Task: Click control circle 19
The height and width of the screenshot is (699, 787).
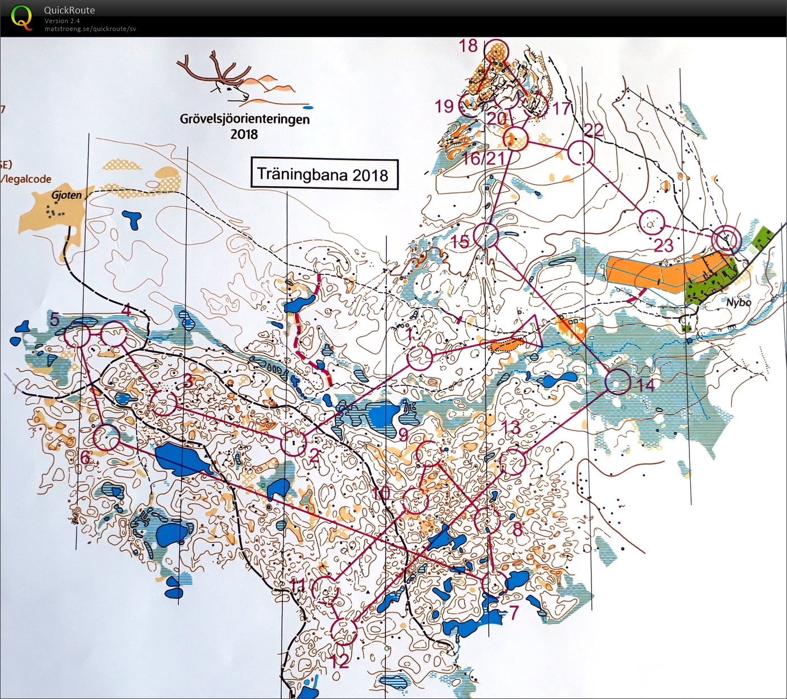Action: (471, 104)
